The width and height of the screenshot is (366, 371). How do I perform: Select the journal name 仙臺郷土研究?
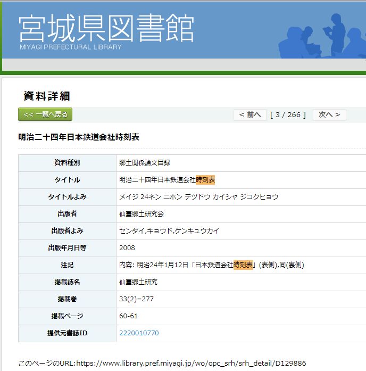[138, 282]
